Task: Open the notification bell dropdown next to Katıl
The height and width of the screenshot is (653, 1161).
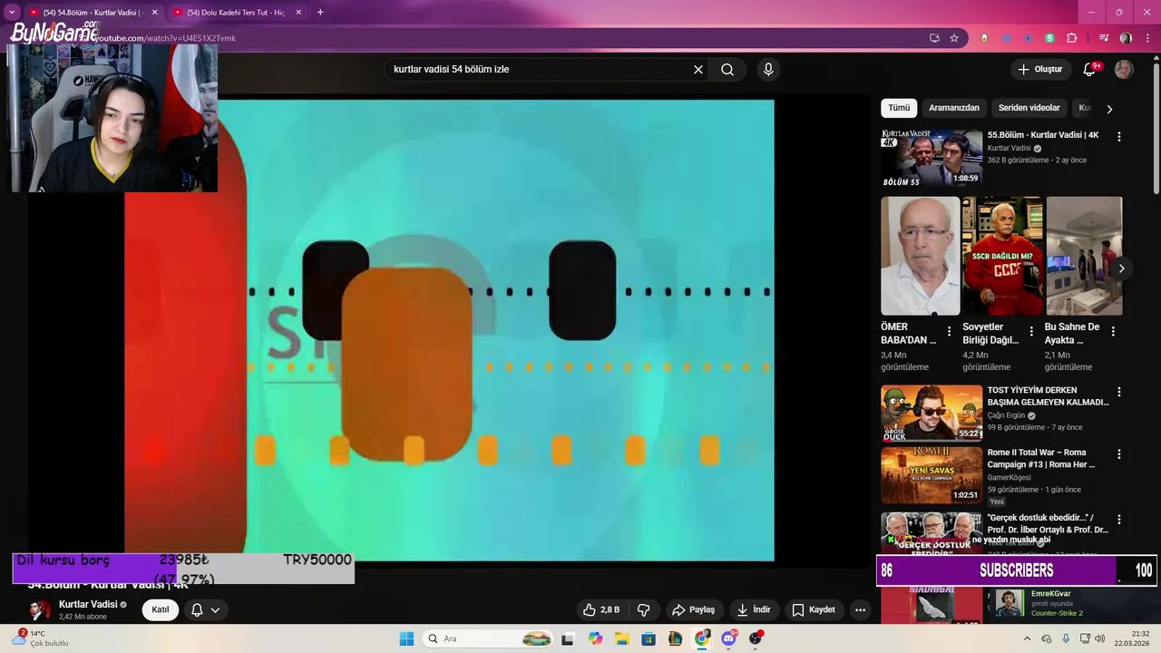Action: [x=206, y=609]
